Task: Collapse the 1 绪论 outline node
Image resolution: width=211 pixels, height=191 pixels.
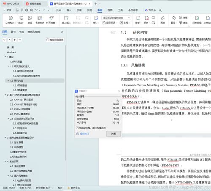Action: click(5, 57)
